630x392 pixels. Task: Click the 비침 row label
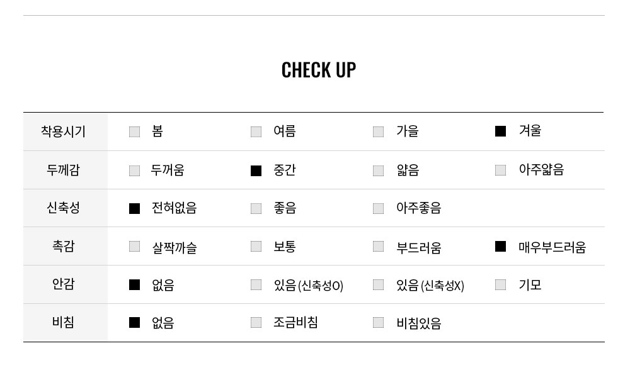[x=64, y=322]
